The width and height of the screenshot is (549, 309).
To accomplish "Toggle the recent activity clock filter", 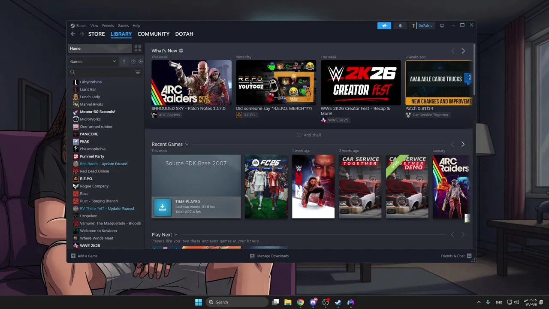I will click(x=133, y=61).
